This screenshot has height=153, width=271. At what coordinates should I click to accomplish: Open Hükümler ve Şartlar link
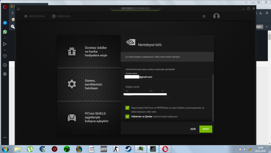pyautogui.click(x=142, y=116)
